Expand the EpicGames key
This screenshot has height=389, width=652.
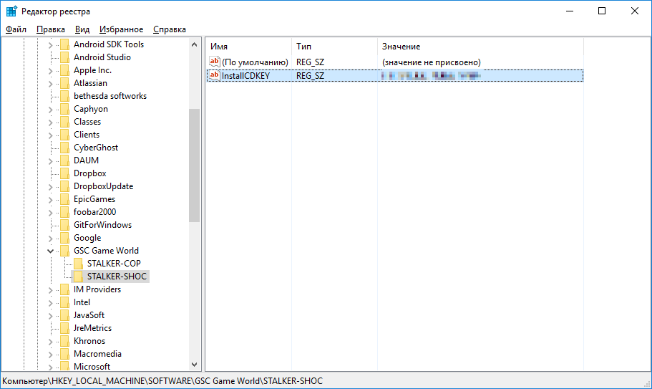50,200
